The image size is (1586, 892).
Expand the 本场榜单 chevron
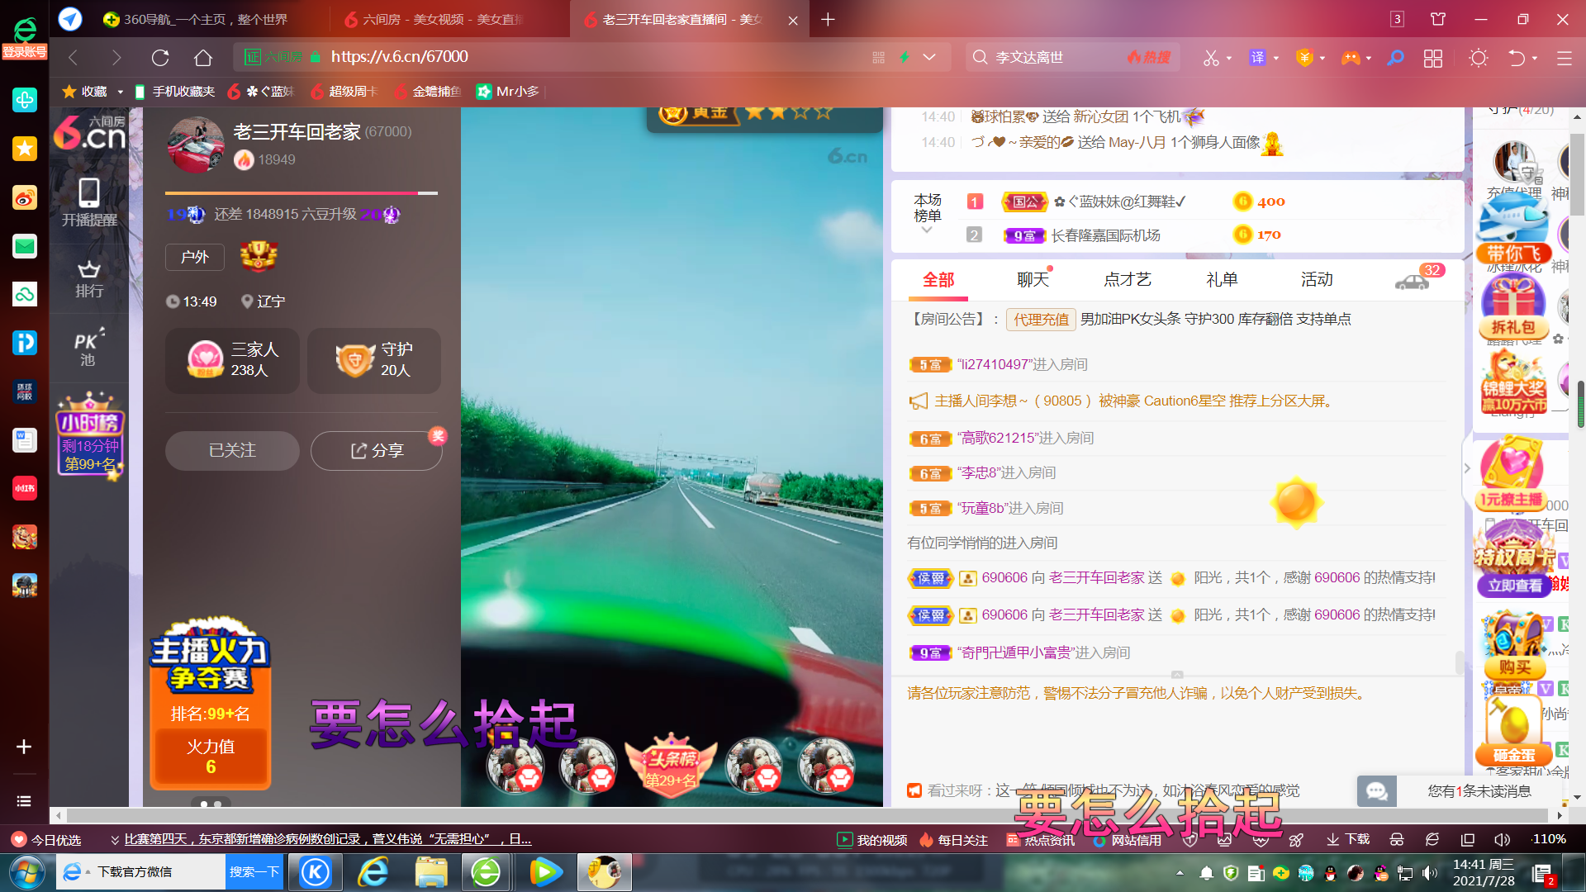coord(927,230)
